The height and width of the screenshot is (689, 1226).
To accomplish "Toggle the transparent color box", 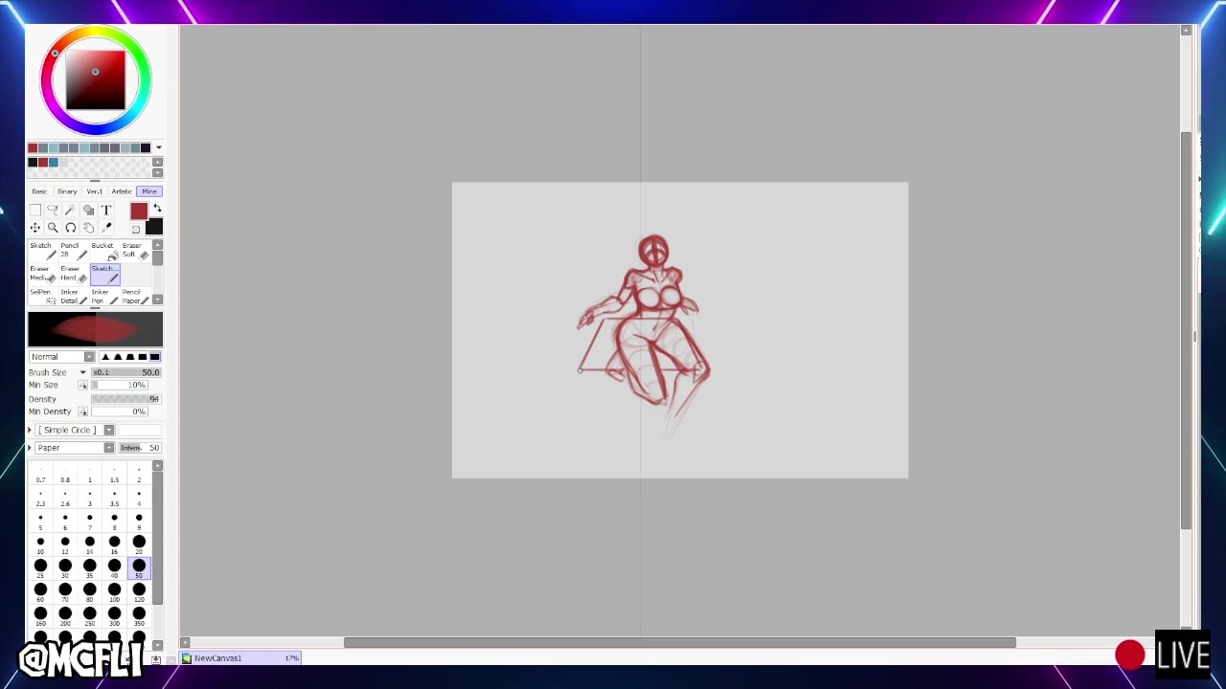I will pyautogui.click(x=136, y=229).
